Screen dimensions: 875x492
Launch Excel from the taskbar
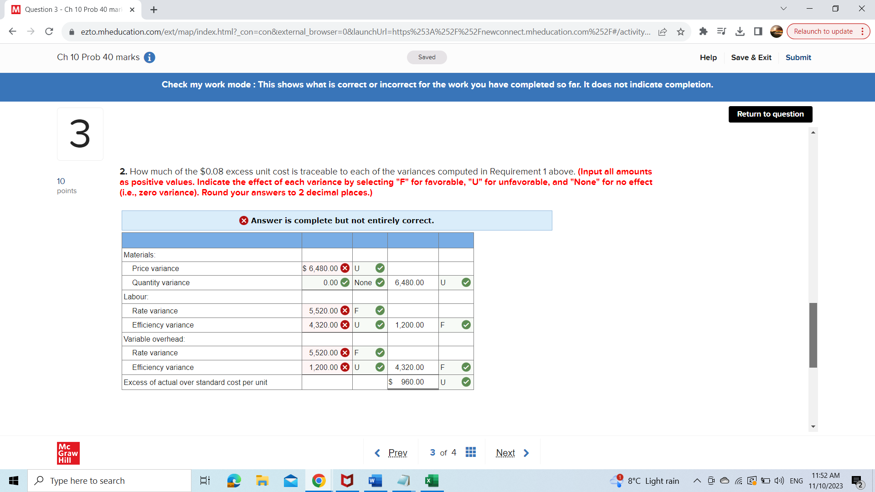click(x=432, y=481)
